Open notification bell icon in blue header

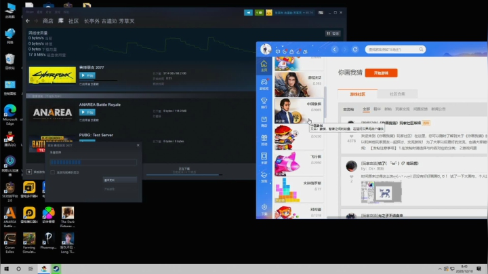[291, 51]
